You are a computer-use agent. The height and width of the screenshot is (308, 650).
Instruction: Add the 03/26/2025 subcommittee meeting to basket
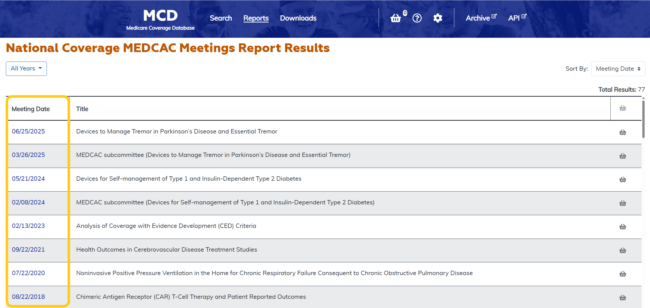click(623, 156)
